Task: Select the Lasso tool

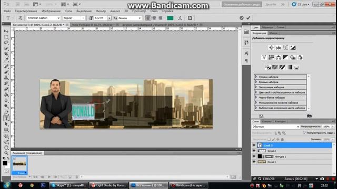Action: 6,43
